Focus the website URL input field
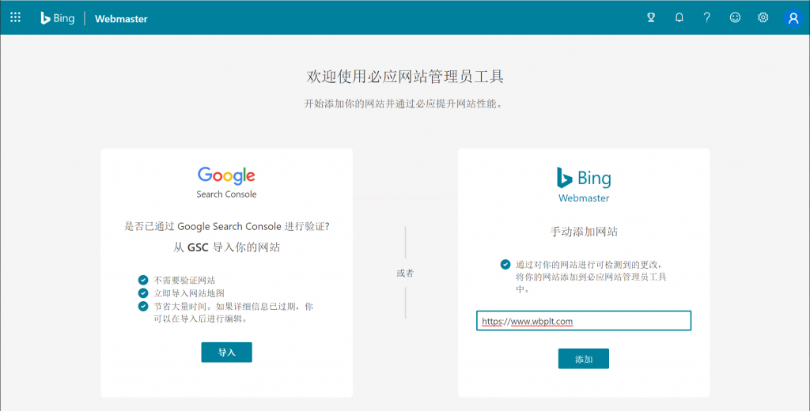The height and width of the screenshot is (411, 810). tap(584, 321)
